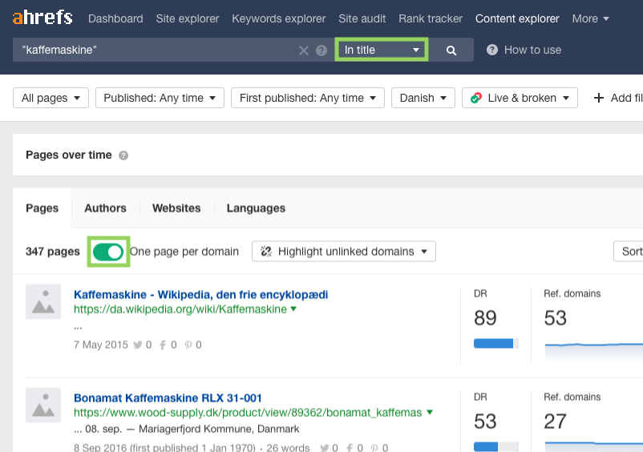This screenshot has width=643, height=452.
Task: Click Twitter share count for Wikipedia result
Action: [142, 345]
